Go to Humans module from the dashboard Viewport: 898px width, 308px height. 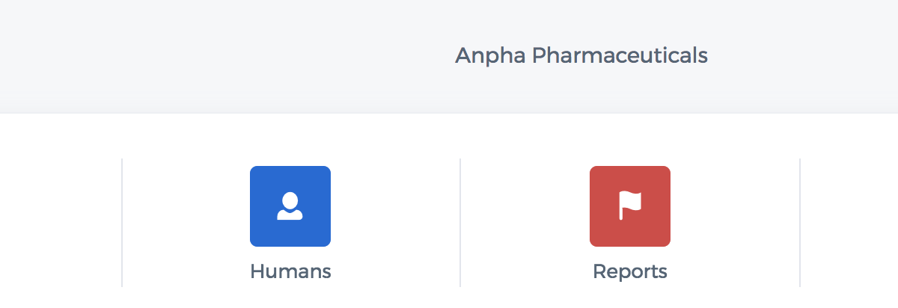290,223
